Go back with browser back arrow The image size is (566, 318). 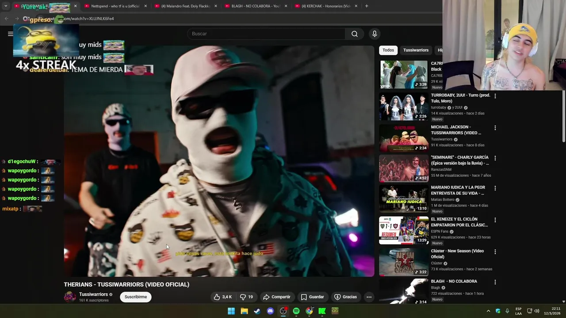(6, 19)
